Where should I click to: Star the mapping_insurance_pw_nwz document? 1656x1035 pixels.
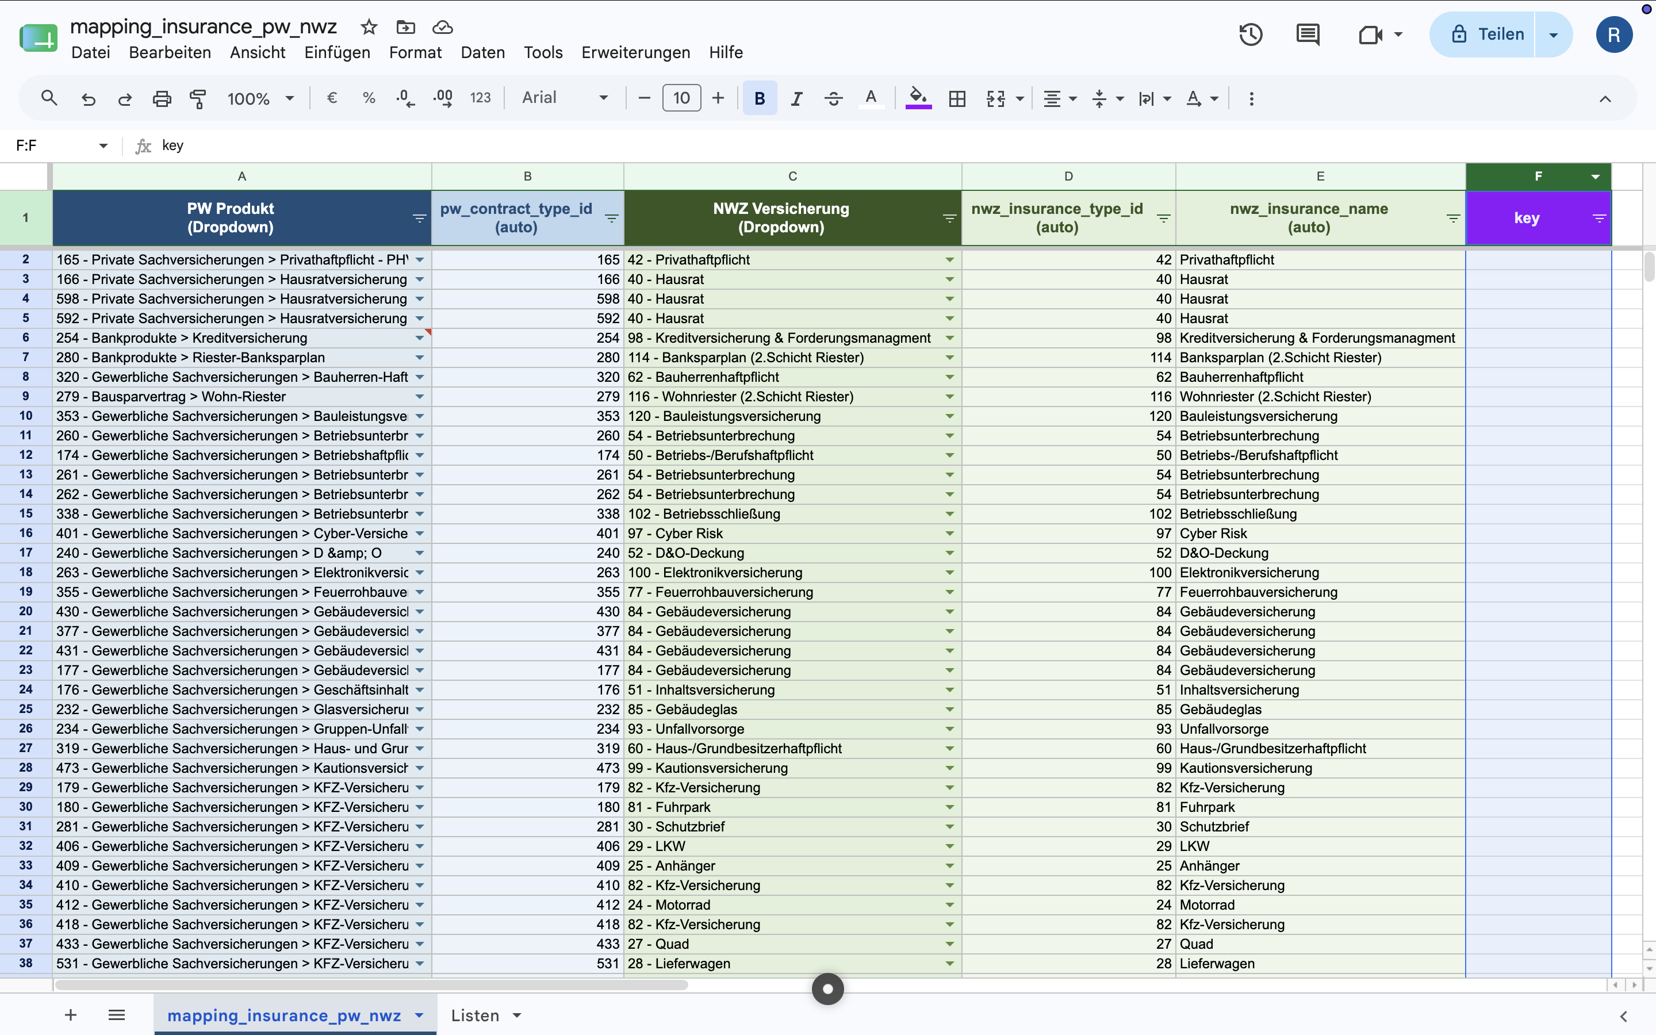point(369,28)
